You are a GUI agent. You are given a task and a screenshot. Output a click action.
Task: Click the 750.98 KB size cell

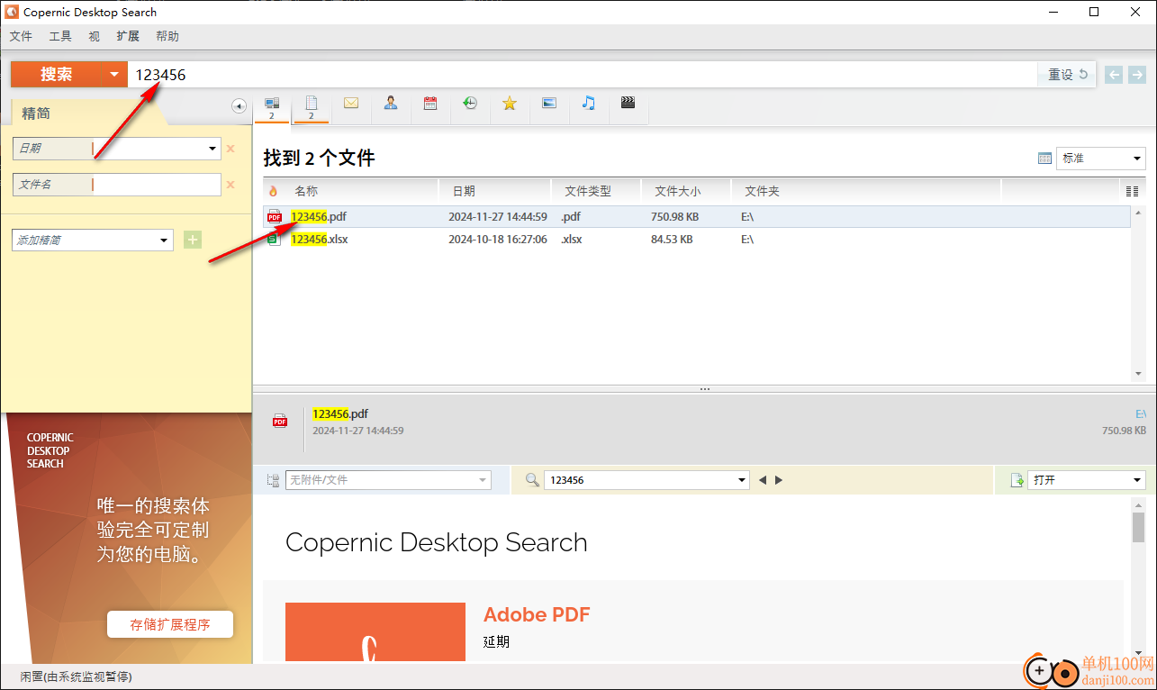coord(674,216)
